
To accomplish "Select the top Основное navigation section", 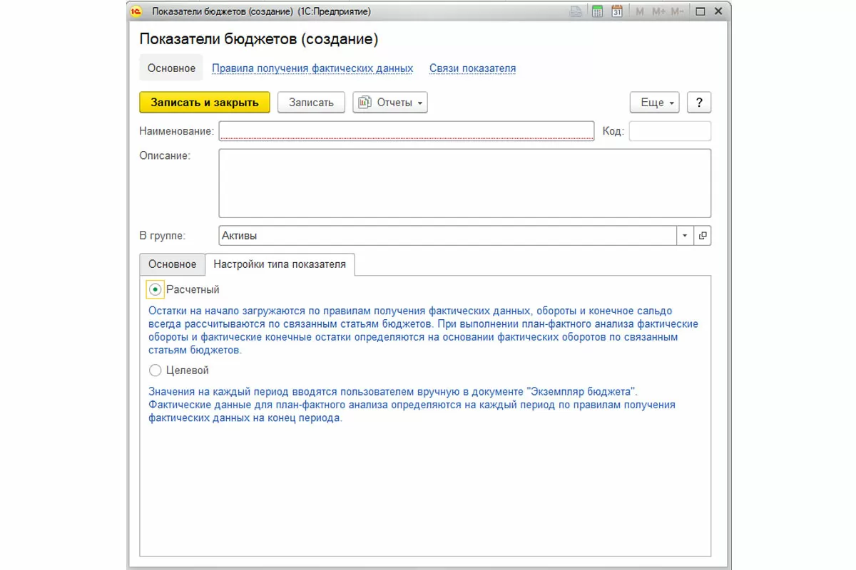I will [x=171, y=68].
